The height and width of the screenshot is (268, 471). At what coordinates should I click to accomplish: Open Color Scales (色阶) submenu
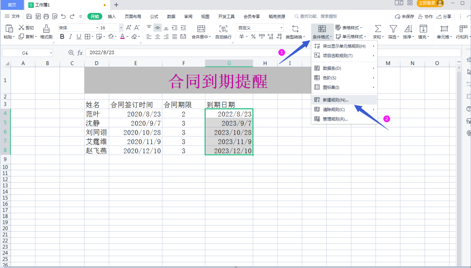coord(344,78)
